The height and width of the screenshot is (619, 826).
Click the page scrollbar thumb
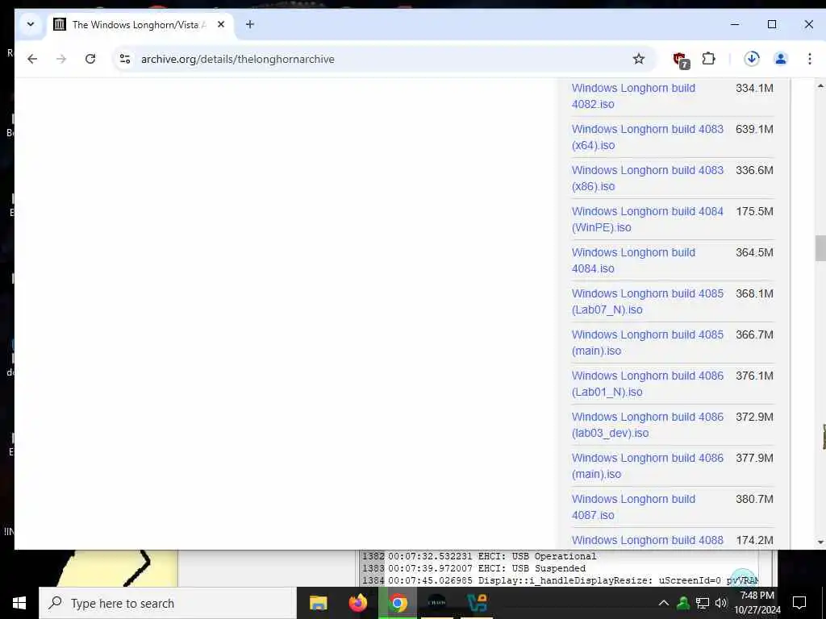tap(820, 248)
